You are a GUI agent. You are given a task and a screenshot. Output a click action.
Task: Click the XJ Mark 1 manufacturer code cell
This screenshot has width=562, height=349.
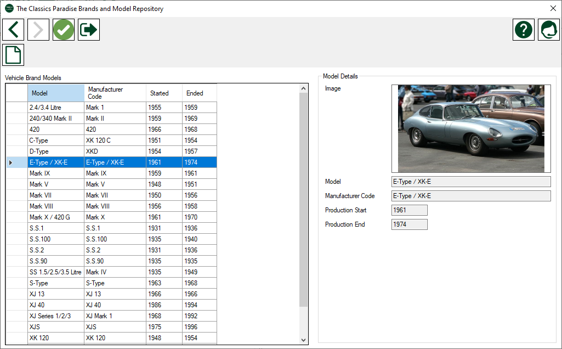pos(115,316)
